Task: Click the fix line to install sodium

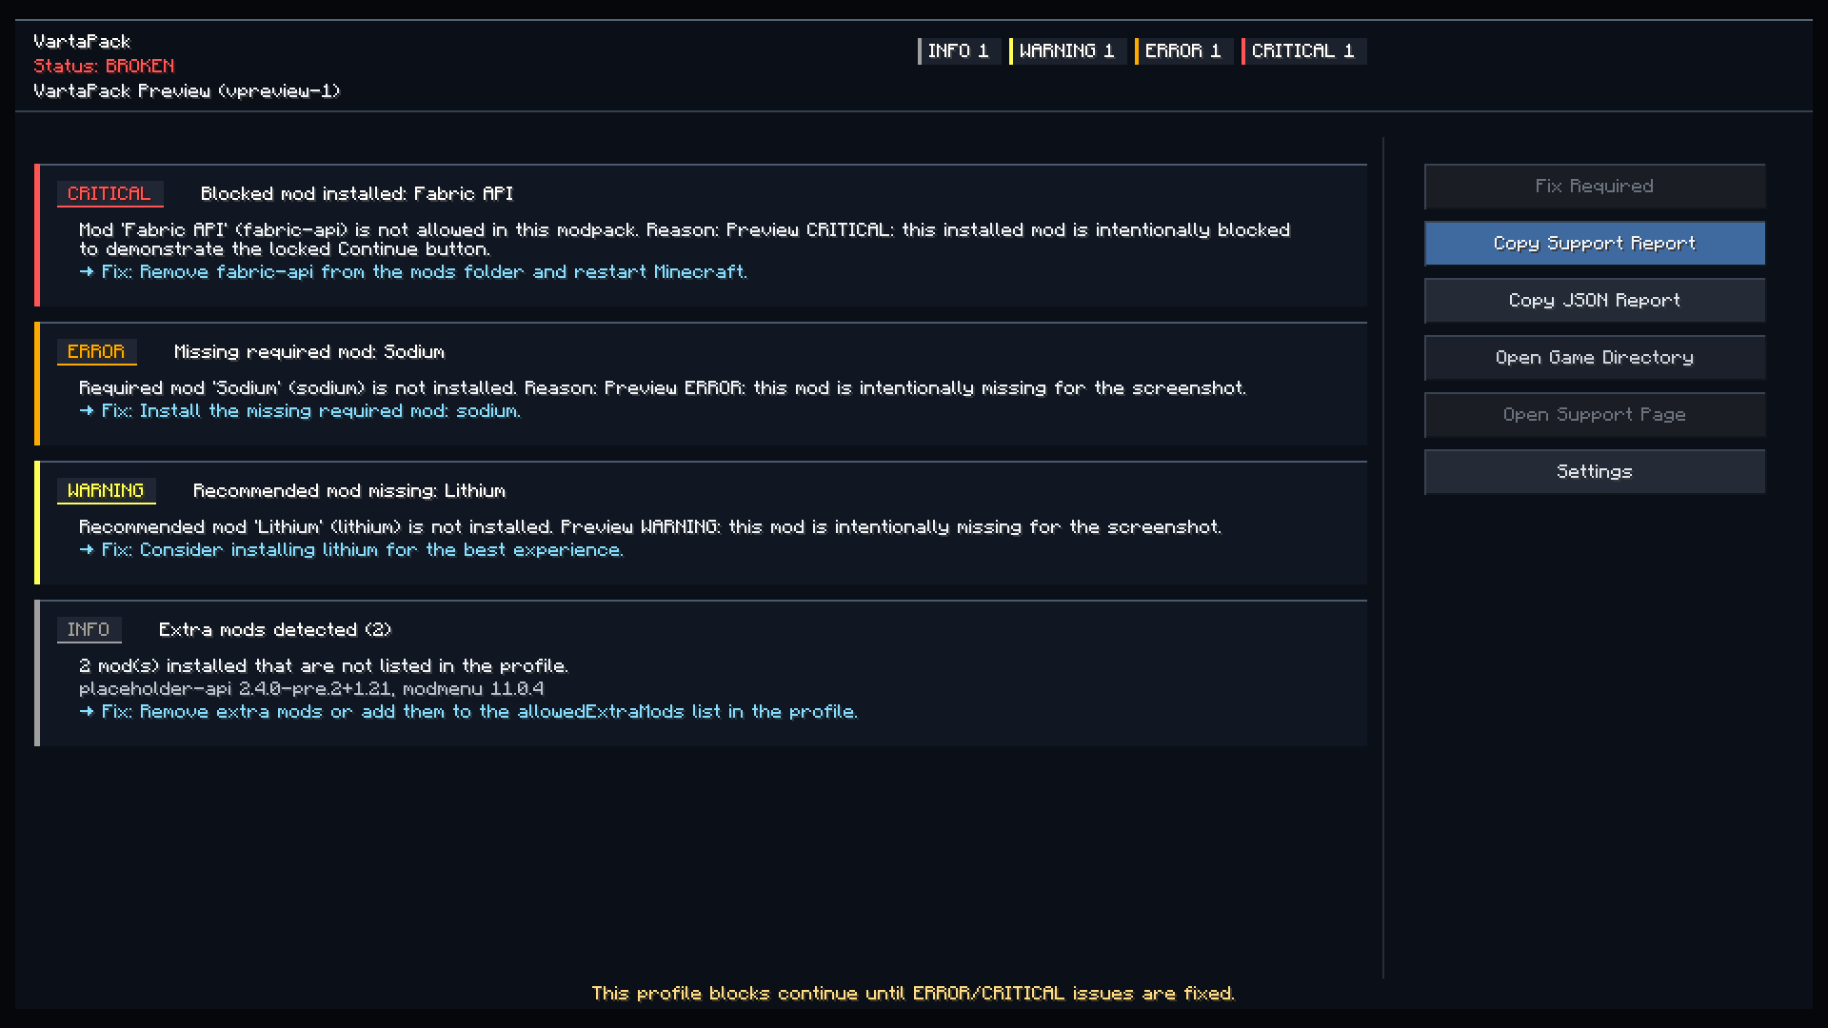Action: [x=300, y=411]
